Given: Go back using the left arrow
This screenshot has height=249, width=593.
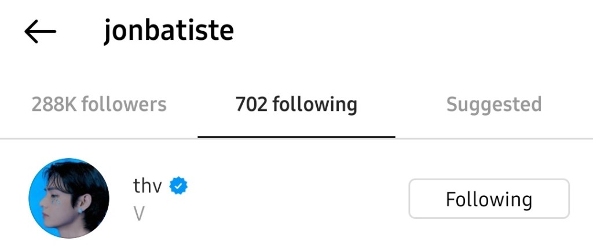Looking at the screenshot, I should click(40, 31).
